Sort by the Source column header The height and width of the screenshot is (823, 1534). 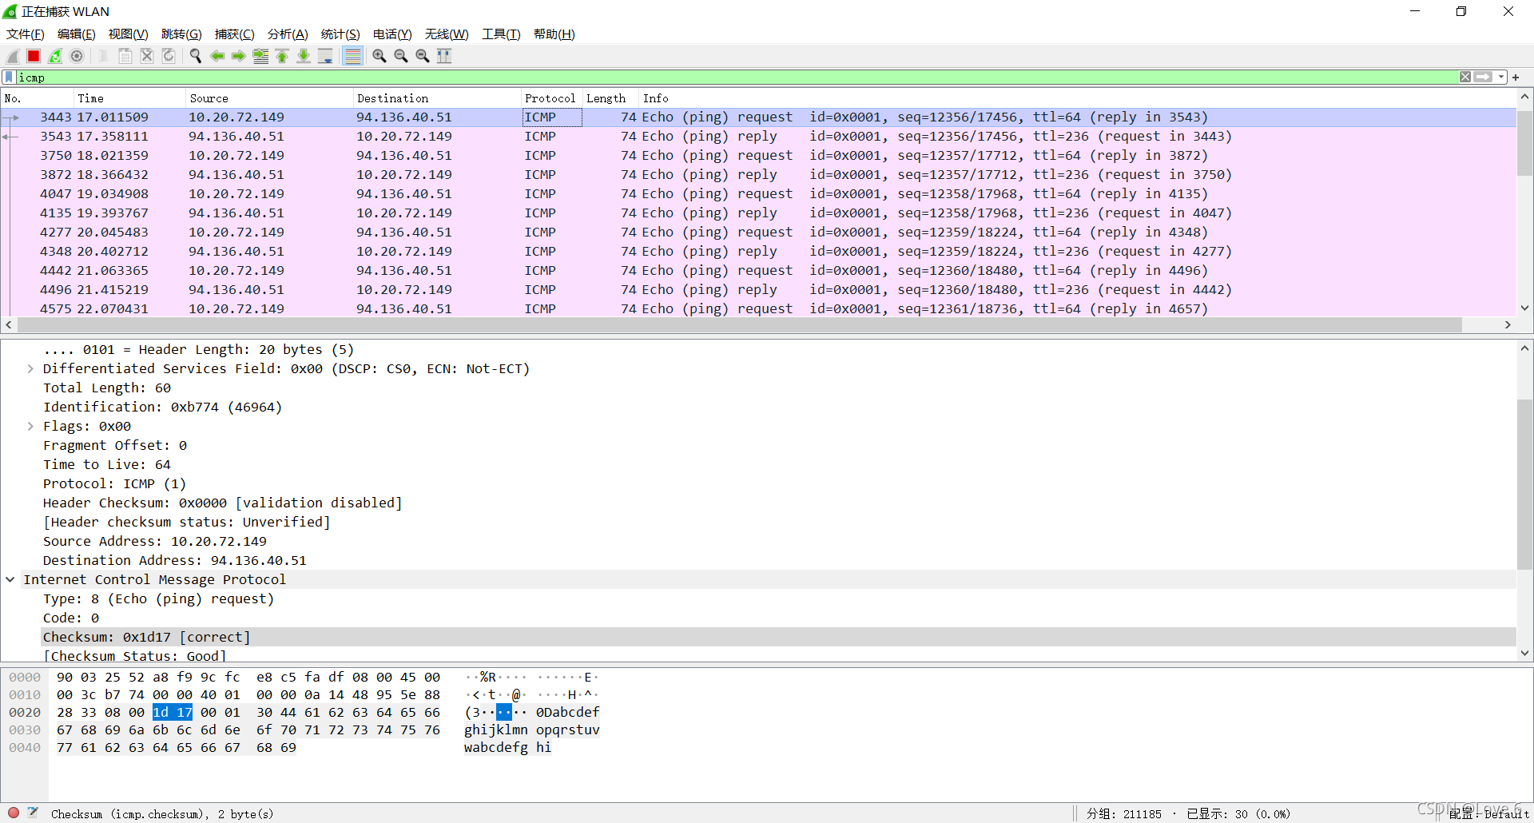(x=268, y=98)
